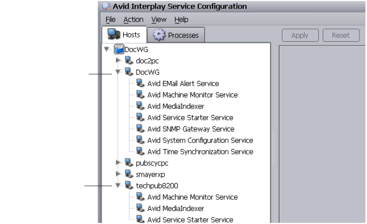Image resolution: width=367 pixels, height=224 pixels.
Task: Select Avid EMail Alert Service text
Action: tap(183, 83)
